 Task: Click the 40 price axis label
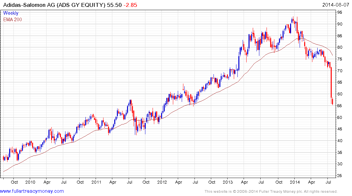click(x=340, y=141)
